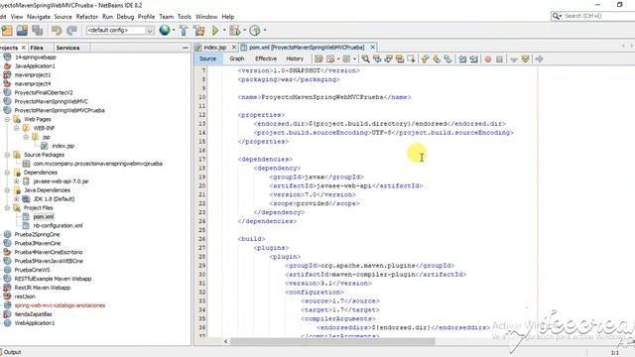The image size is (635, 357).
Task: Open the Source menu
Action: [63, 17]
